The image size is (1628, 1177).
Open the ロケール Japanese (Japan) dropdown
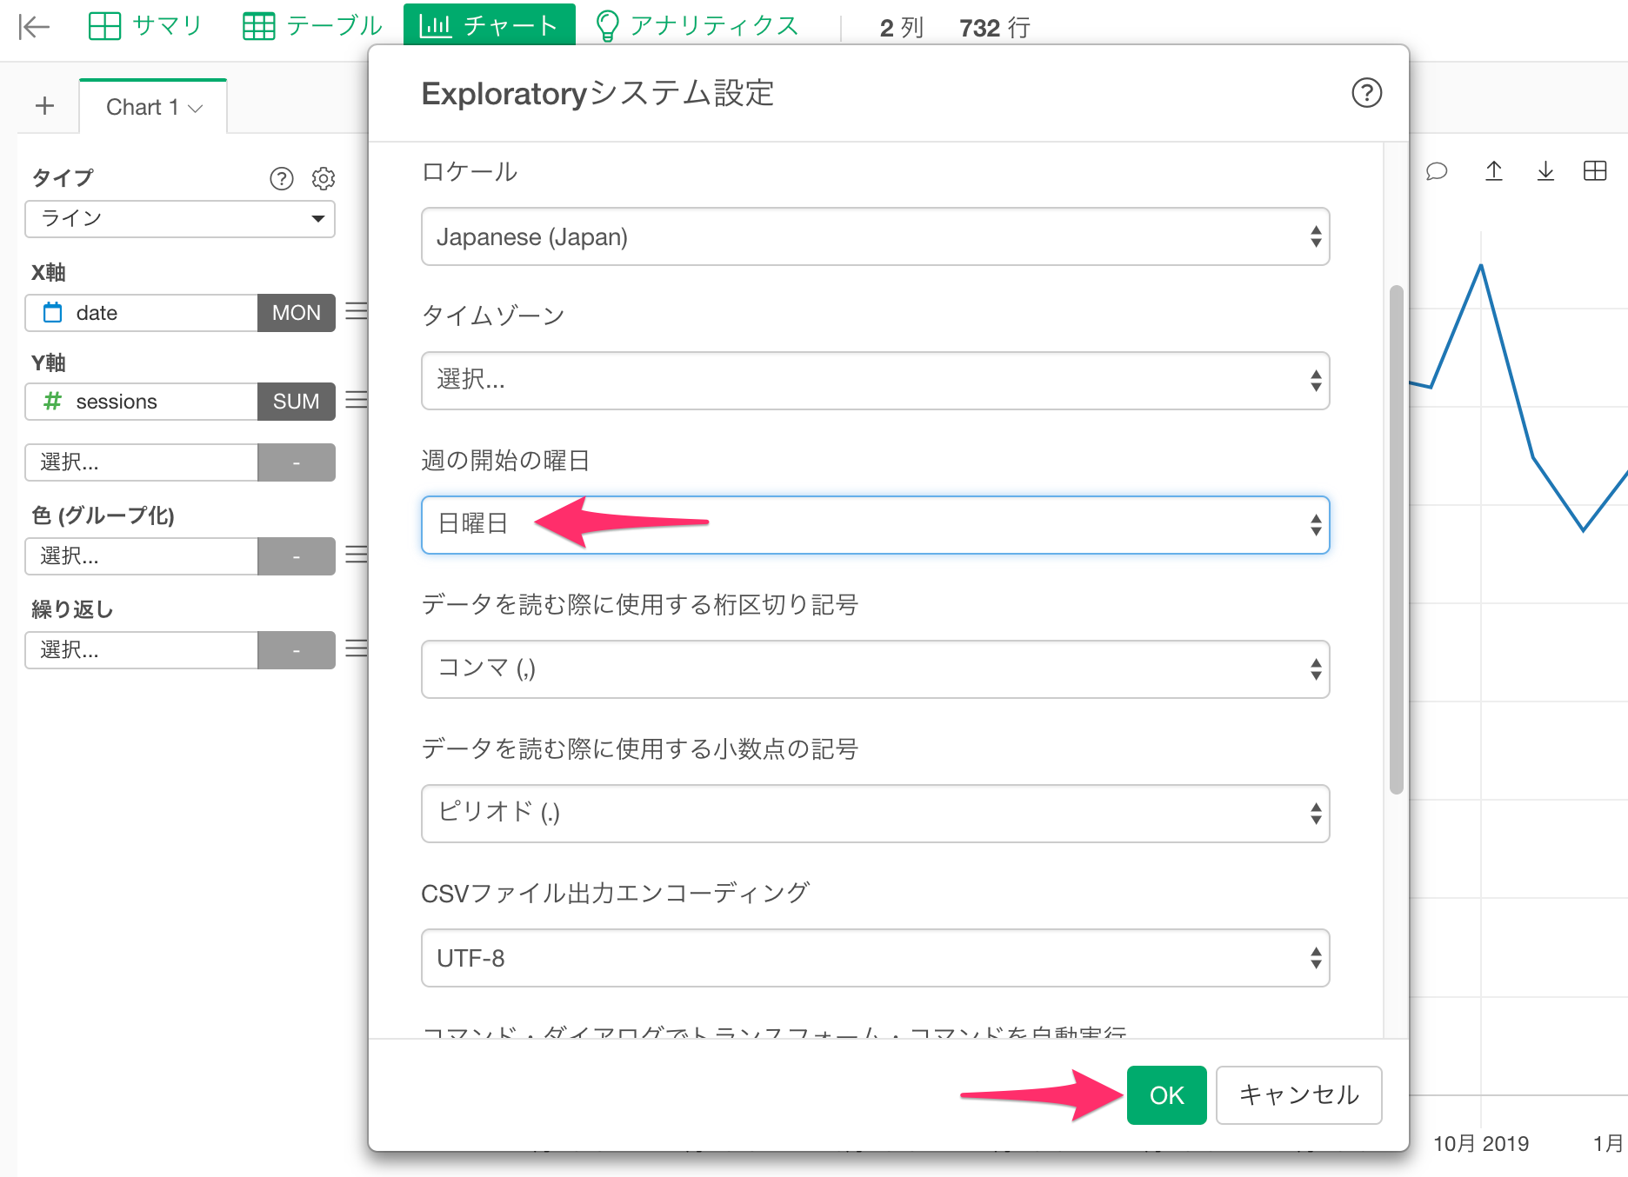(875, 236)
